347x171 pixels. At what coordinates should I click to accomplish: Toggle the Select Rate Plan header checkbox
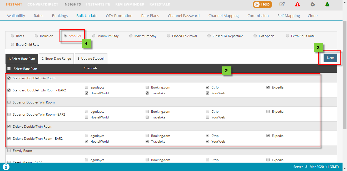click(x=9, y=69)
